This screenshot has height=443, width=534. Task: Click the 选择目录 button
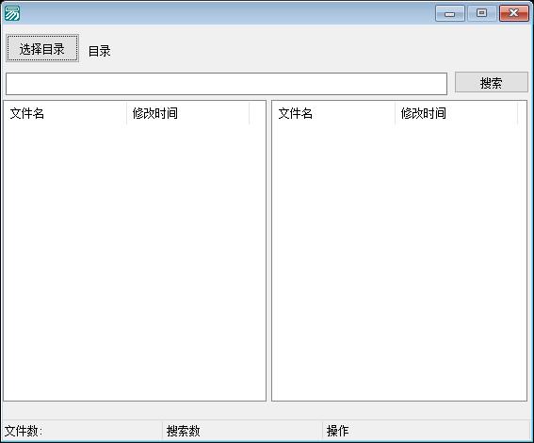coord(42,48)
